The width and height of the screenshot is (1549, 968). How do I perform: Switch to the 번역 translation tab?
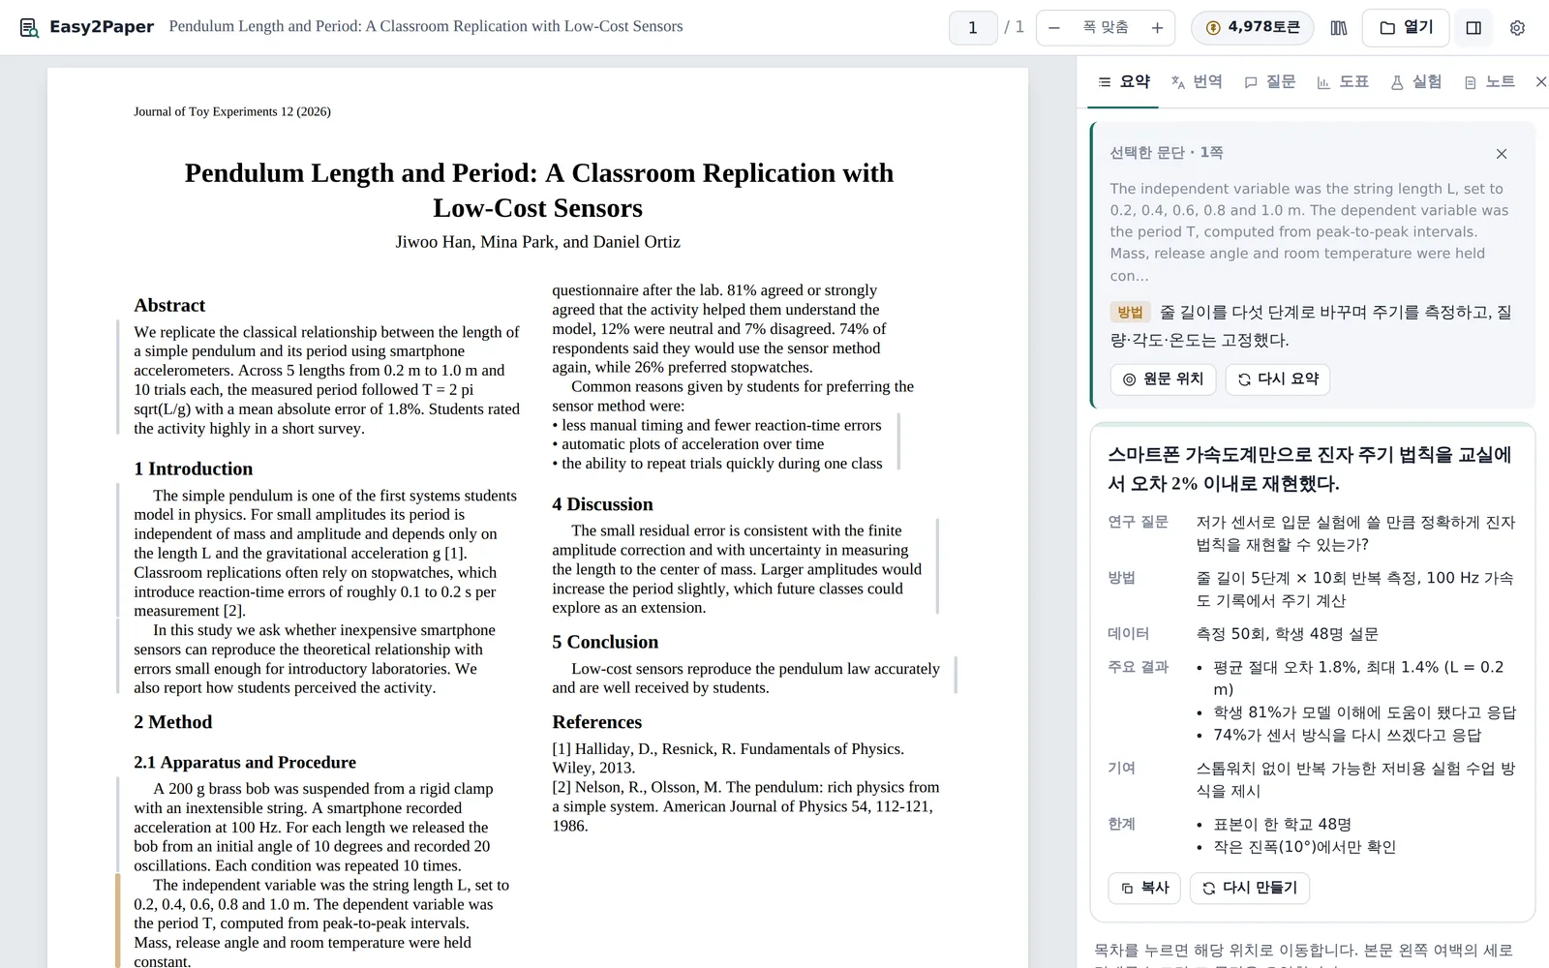pyautogui.click(x=1197, y=82)
